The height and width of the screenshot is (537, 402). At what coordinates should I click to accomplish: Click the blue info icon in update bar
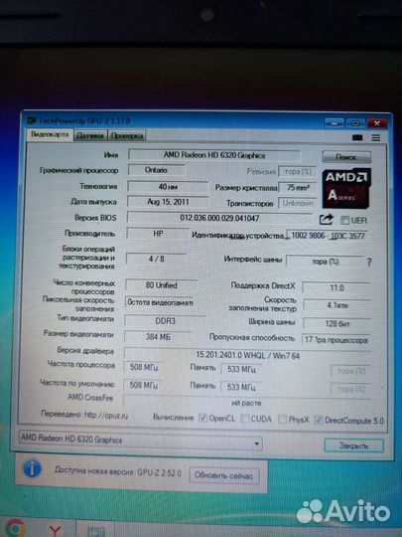[32, 468]
